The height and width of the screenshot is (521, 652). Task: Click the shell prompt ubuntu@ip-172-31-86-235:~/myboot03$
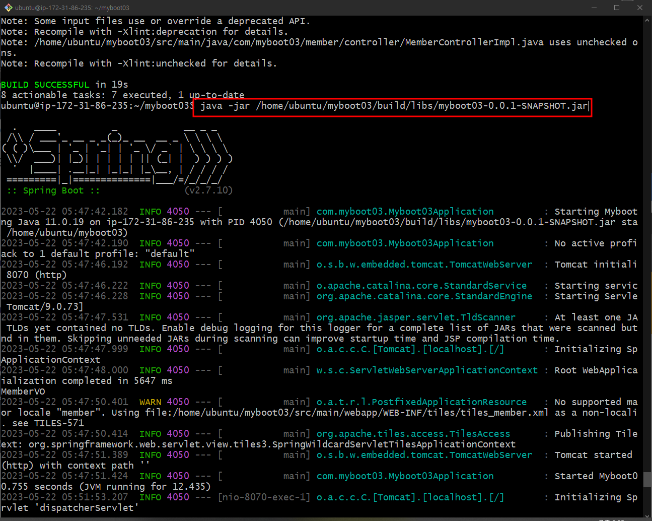click(x=98, y=106)
